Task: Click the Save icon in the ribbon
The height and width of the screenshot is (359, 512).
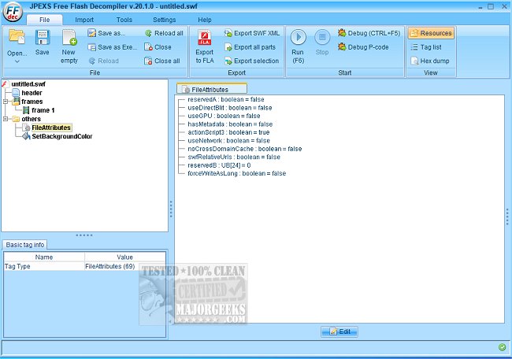Action: click(x=42, y=43)
